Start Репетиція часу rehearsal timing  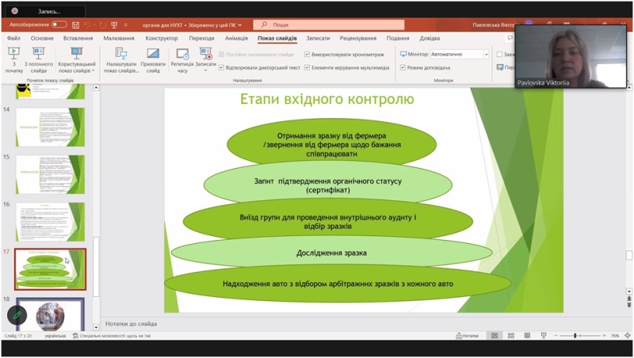[x=182, y=60]
